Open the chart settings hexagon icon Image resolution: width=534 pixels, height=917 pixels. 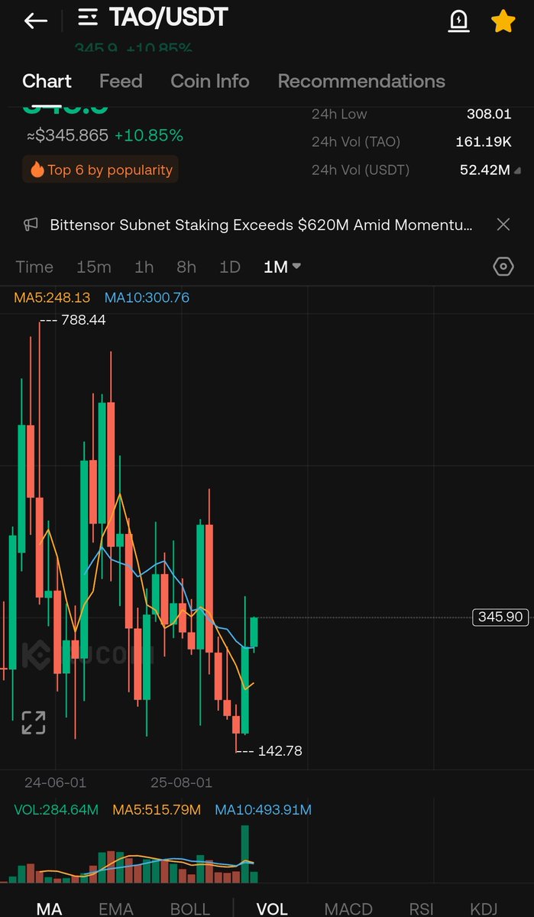tap(503, 267)
